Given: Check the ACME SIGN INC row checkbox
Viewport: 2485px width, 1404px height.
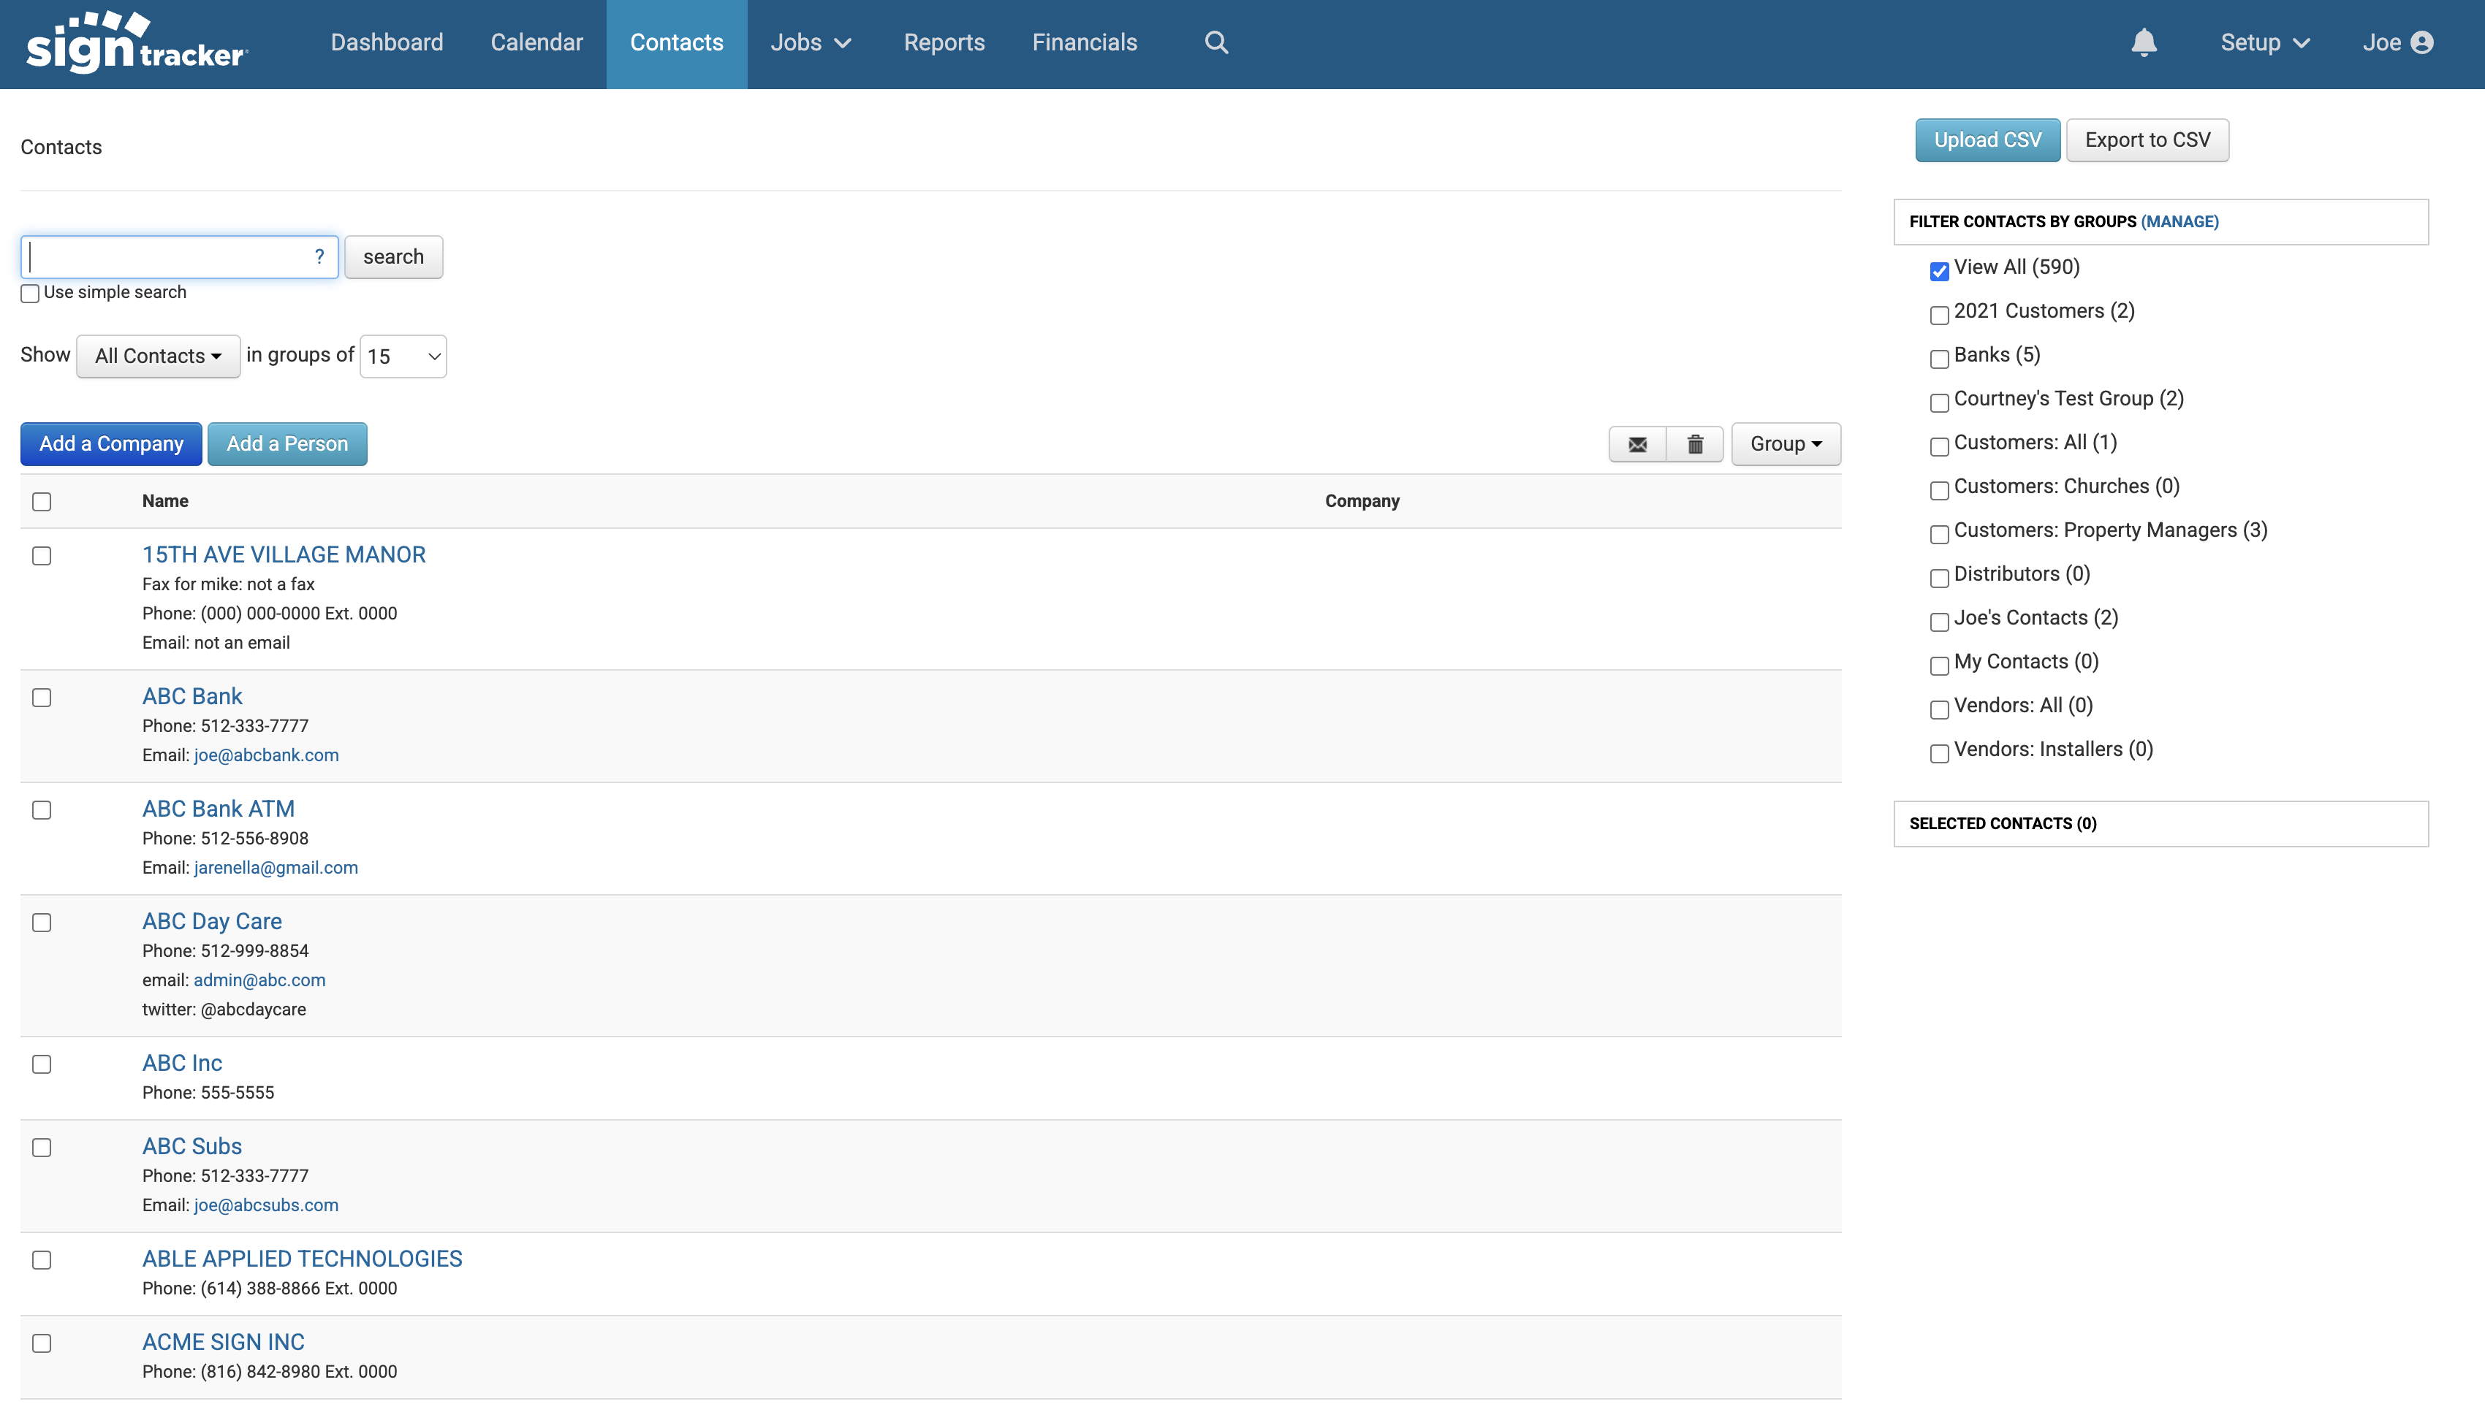Looking at the screenshot, I should [x=42, y=1343].
